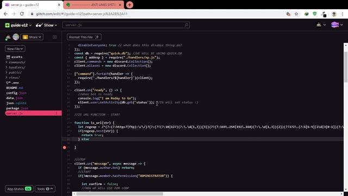Click the horizontal scrollbar thumb
The width and height of the screenshot is (348, 196).
[x=120, y=194]
